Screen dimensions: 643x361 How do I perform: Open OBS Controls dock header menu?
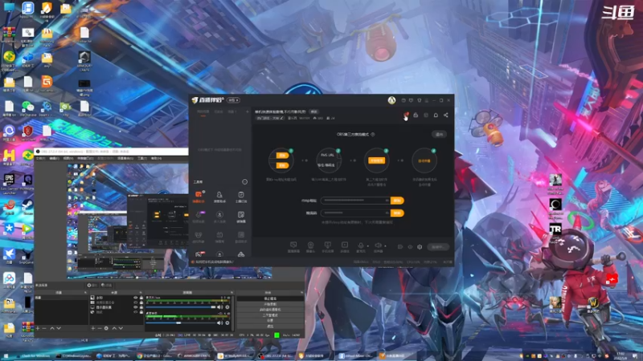[x=302, y=293]
